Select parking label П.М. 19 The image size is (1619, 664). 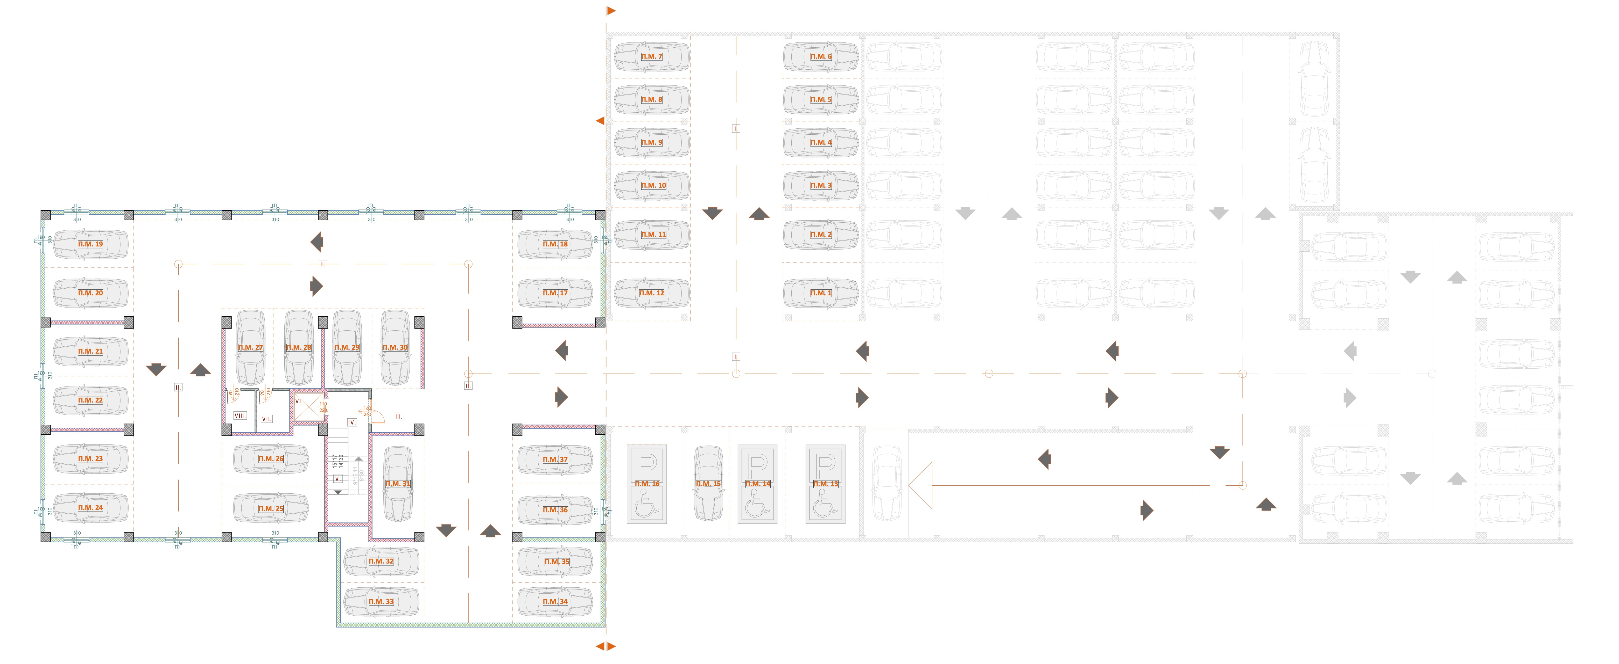point(90,244)
